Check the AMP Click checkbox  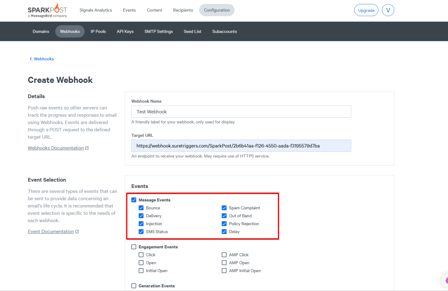click(224, 255)
